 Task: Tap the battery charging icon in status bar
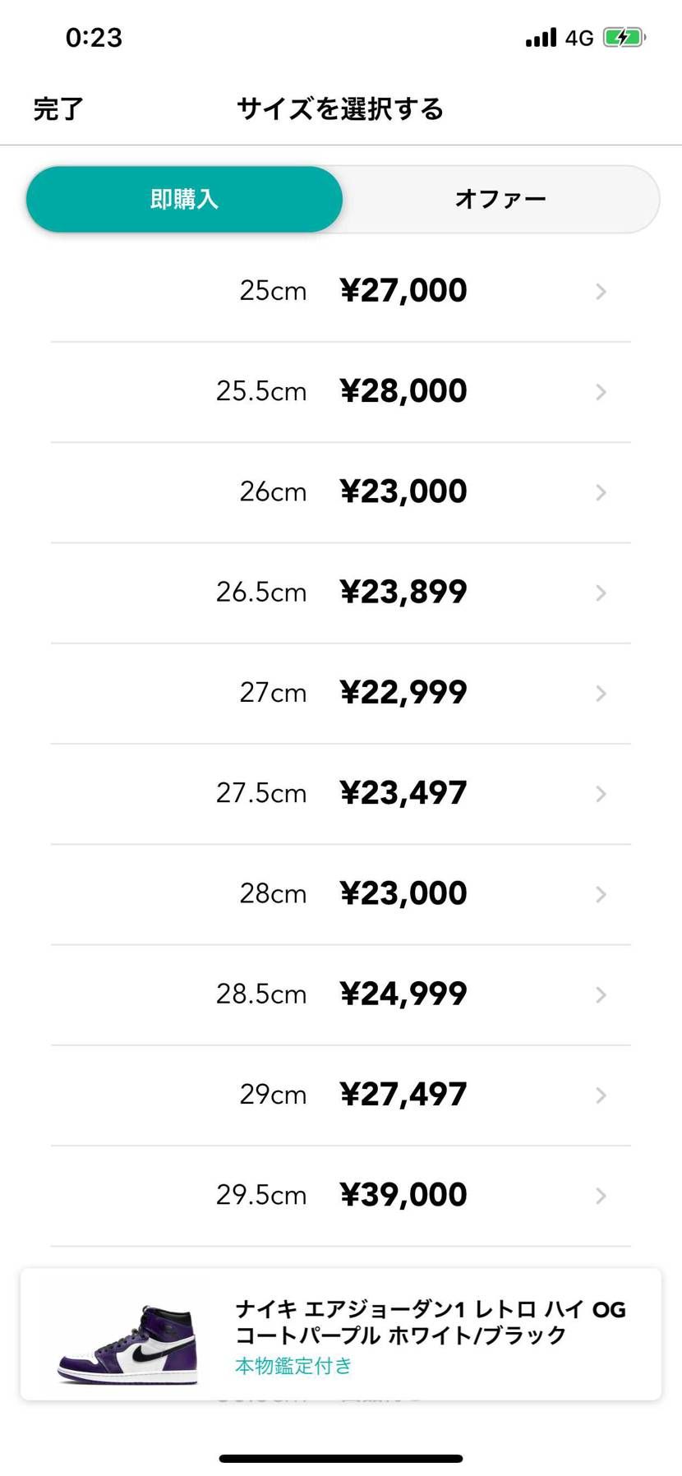pos(624,37)
